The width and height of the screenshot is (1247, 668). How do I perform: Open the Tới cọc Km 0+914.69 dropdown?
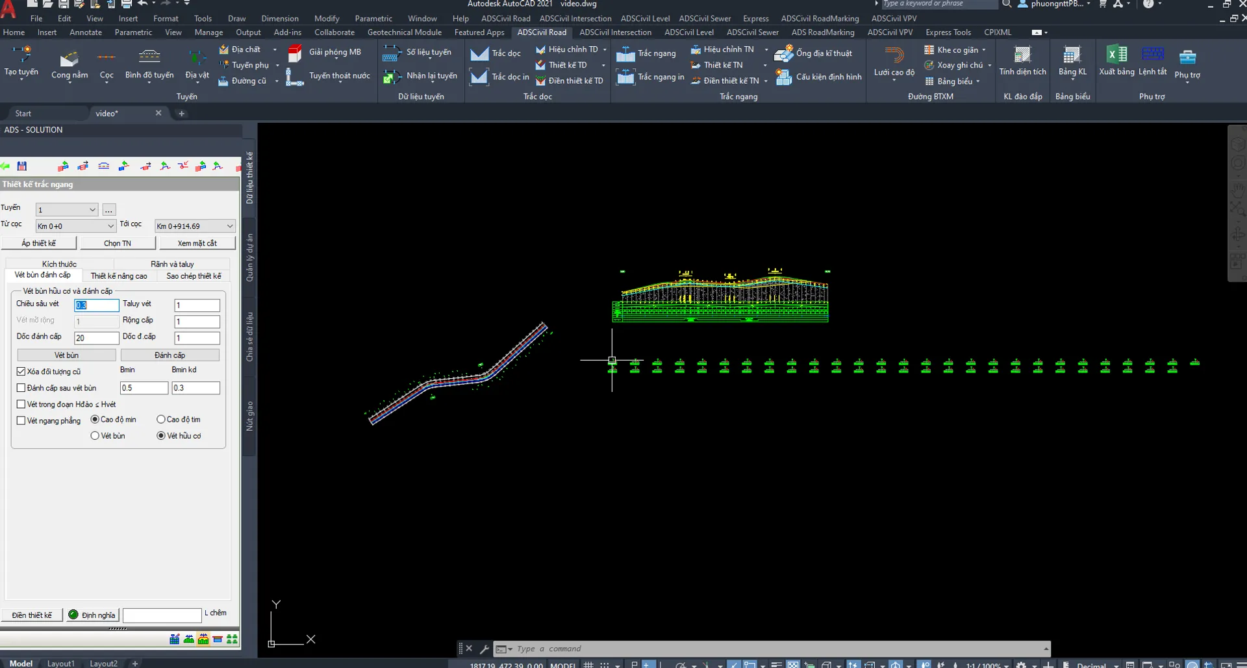pyautogui.click(x=195, y=226)
